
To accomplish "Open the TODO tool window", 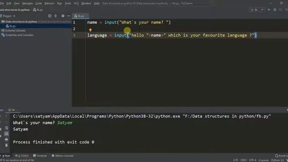I will point(22,156).
